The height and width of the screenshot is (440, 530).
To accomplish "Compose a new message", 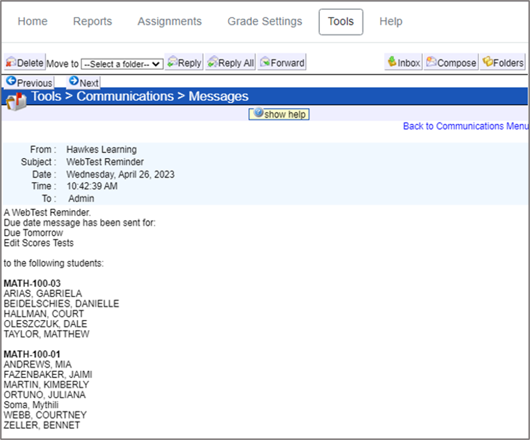I will 451,63.
